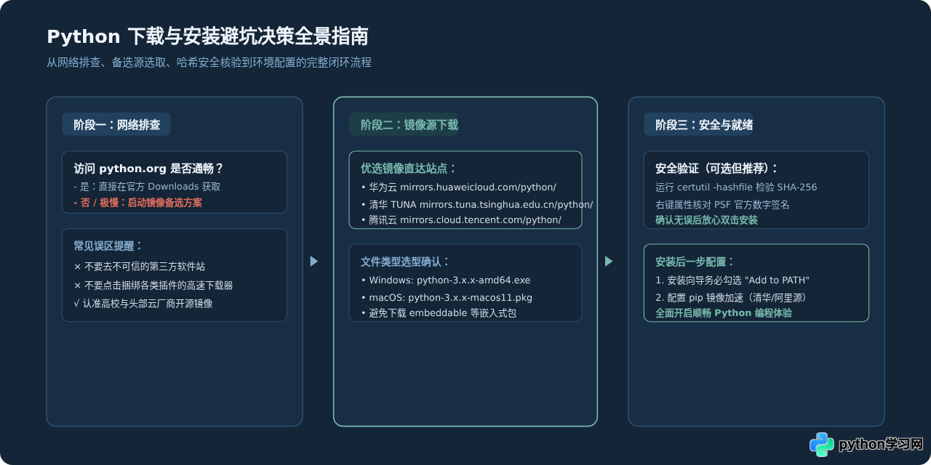Click the 华为云 mirrors.huaweicloud.com/python/ line
This screenshot has height=465, width=931.
click(x=458, y=187)
